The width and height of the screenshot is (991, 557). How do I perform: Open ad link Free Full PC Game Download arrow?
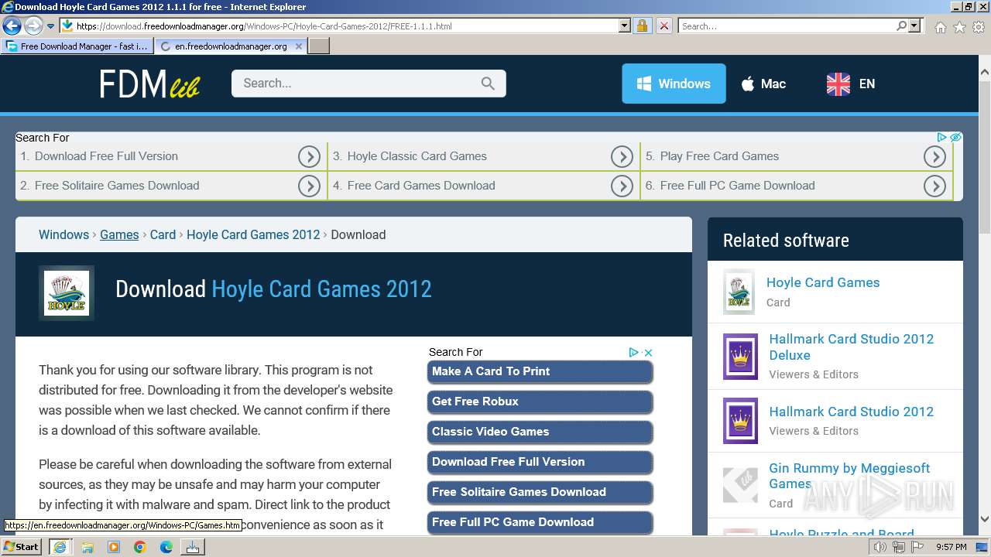click(x=934, y=186)
